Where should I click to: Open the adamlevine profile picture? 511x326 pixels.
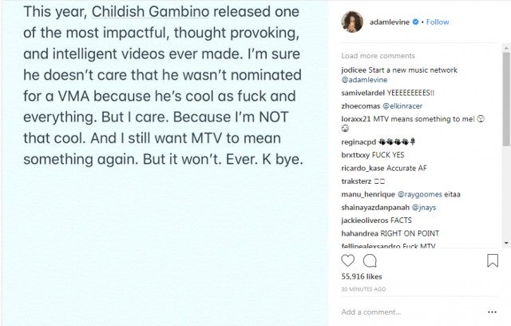point(354,22)
